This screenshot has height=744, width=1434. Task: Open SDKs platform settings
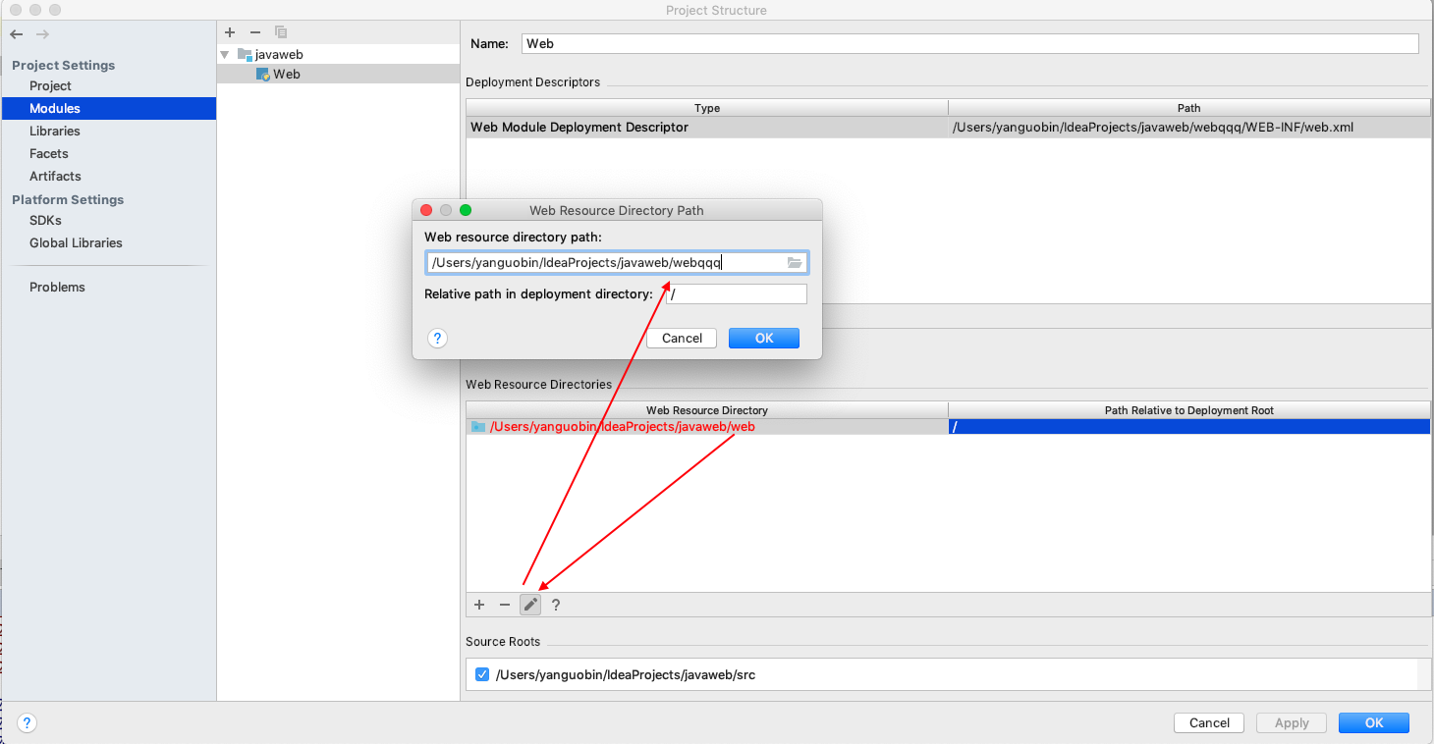(x=45, y=221)
